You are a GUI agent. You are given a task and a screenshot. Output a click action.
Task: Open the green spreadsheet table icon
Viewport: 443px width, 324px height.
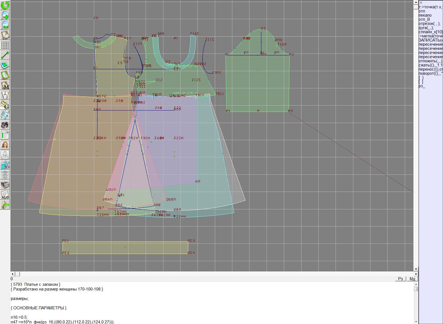(5, 135)
